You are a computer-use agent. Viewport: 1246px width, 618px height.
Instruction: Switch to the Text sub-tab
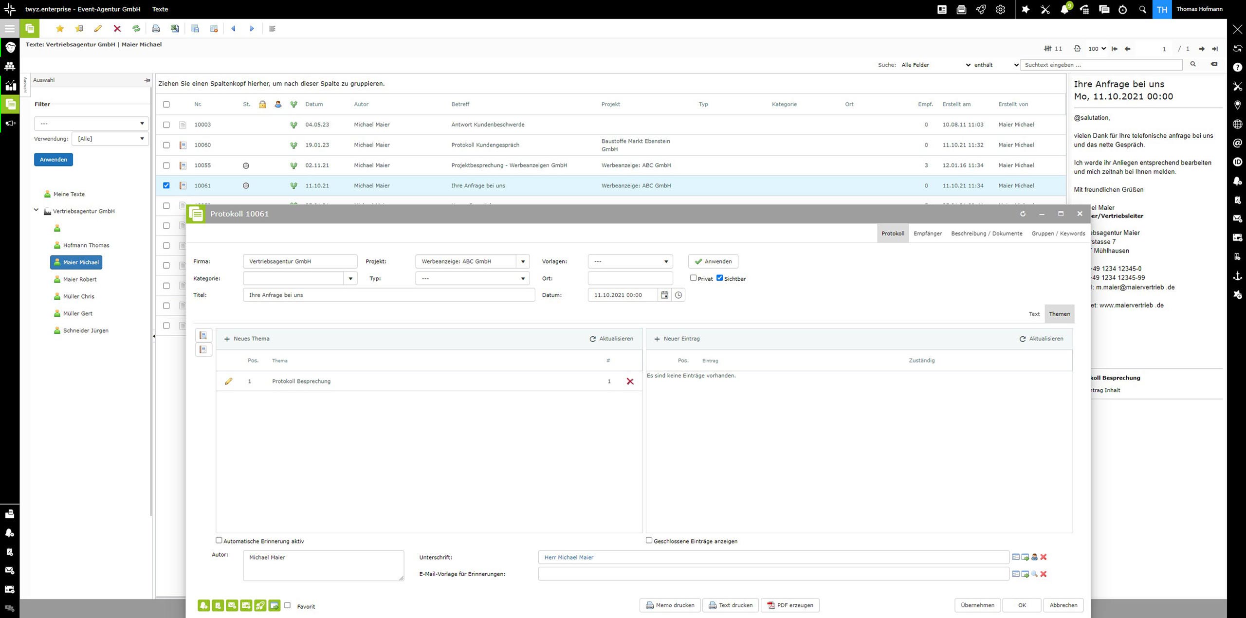pos(1034,314)
